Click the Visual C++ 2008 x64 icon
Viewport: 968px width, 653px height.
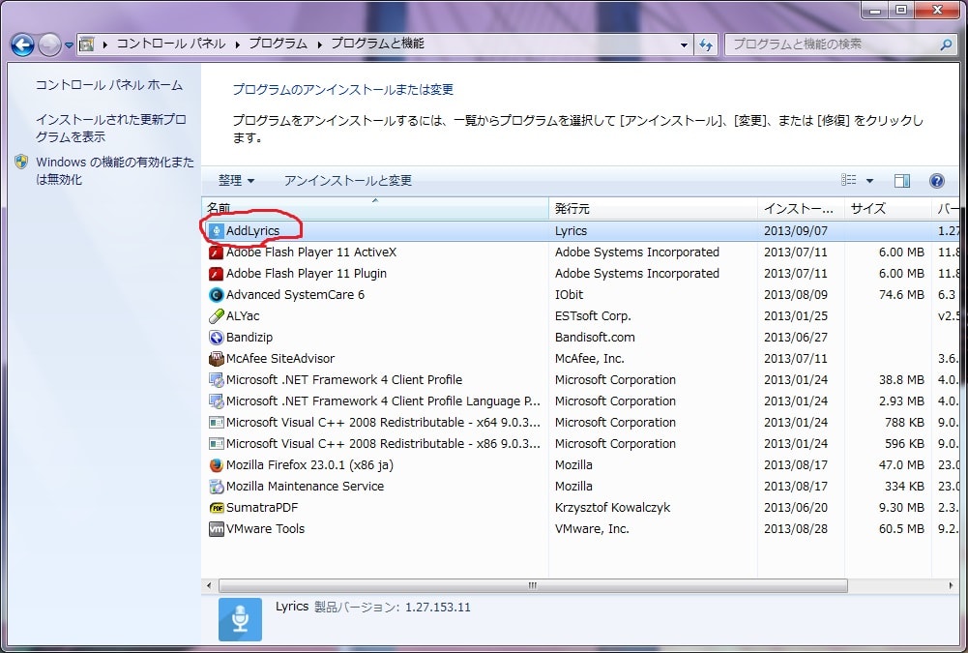(x=216, y=423)
